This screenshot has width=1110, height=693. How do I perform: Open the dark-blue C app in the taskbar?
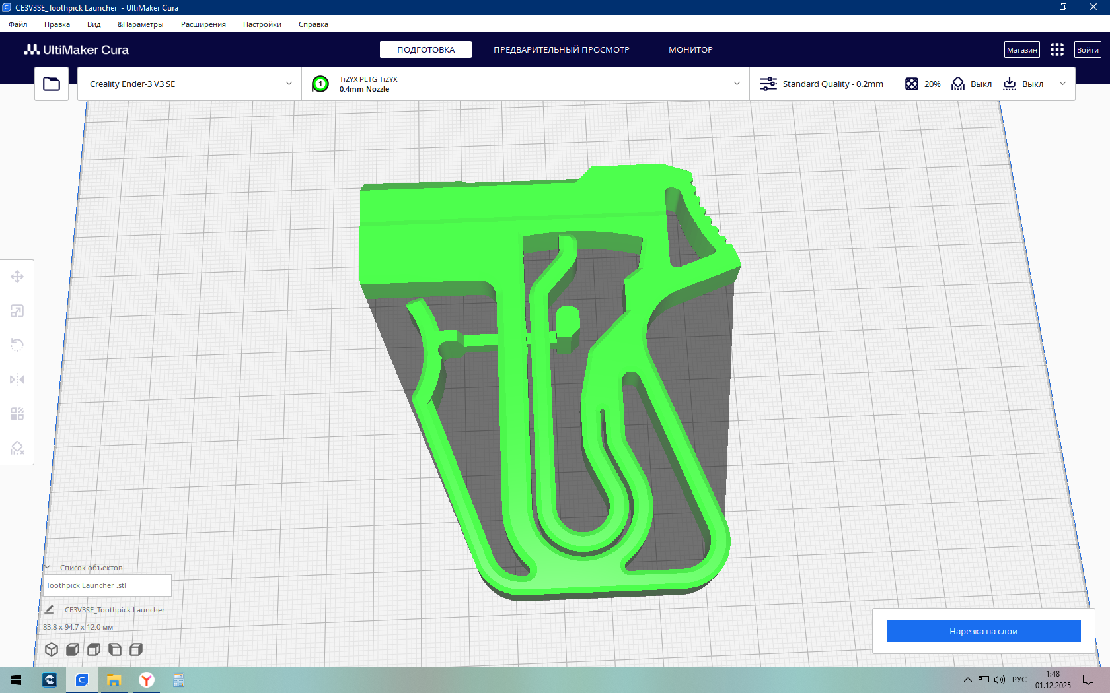click(50, 680)
